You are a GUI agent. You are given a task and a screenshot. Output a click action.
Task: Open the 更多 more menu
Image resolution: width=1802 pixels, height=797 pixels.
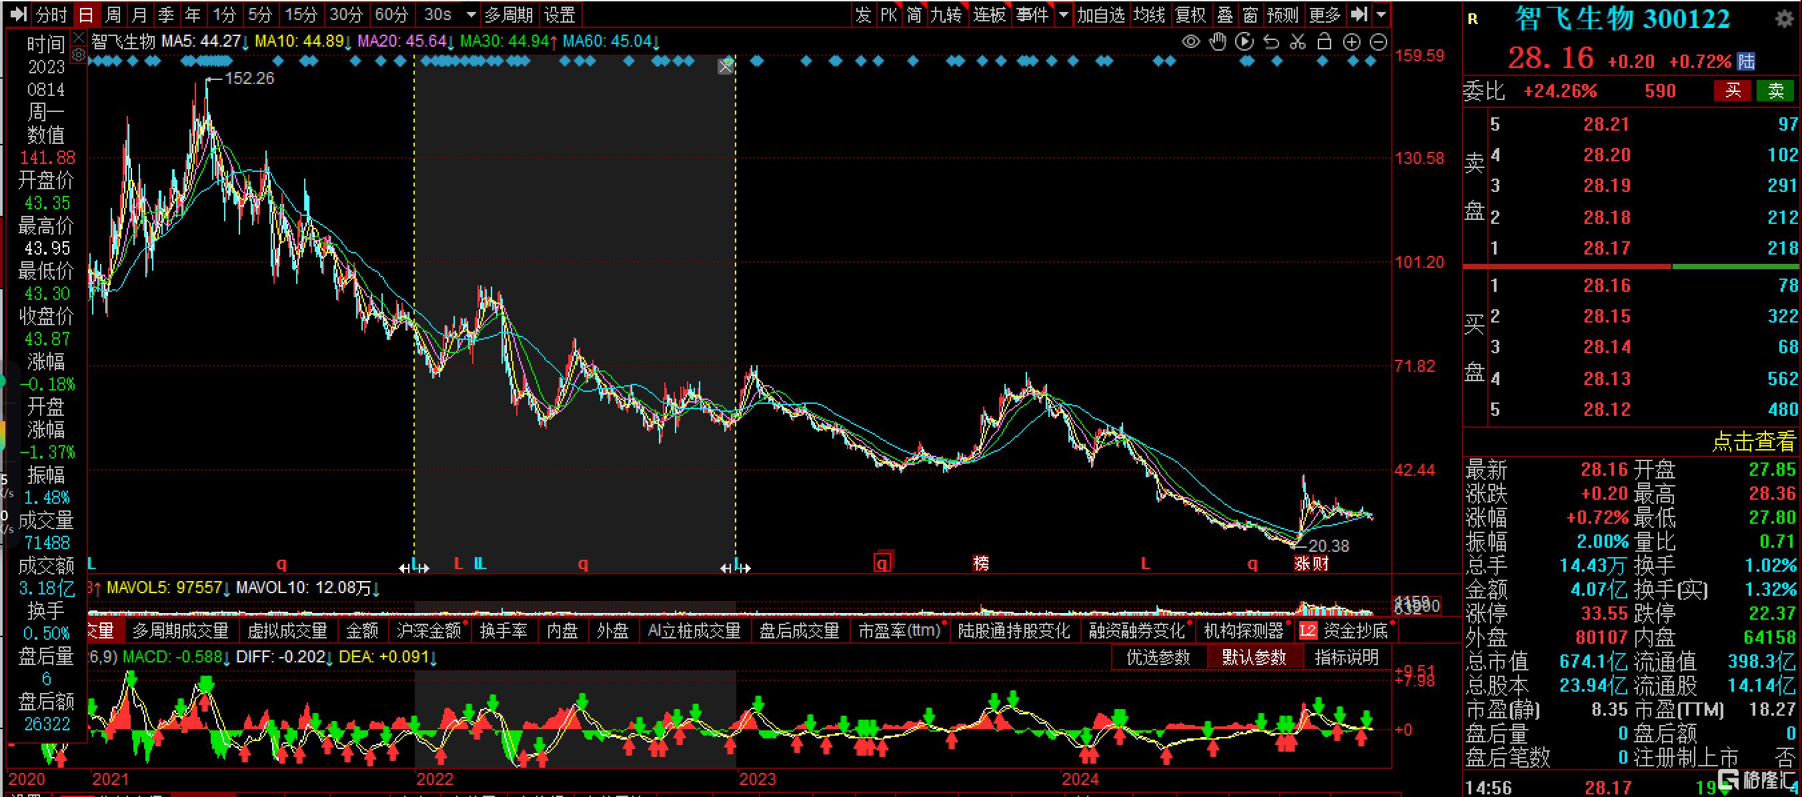(x=1325, y=14)
